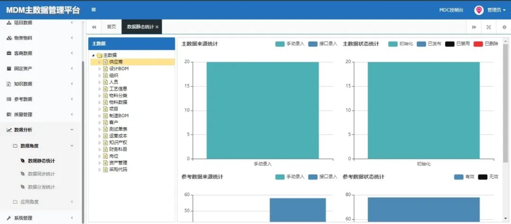Select 测试单表 tree node
This screenshot has width=511, height=224.
pyautogui.click(x=118, y=129)
